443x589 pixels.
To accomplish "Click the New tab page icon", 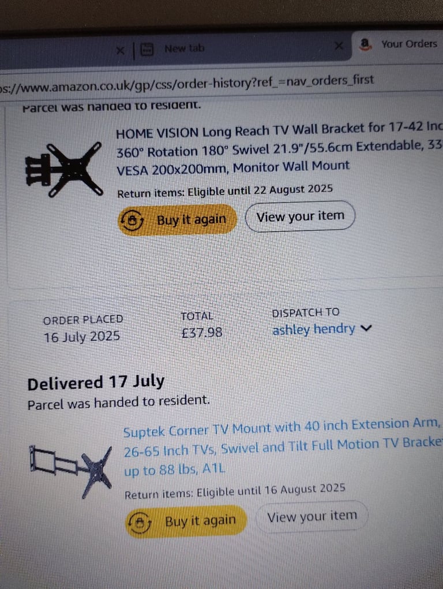I will coord(147,49).
